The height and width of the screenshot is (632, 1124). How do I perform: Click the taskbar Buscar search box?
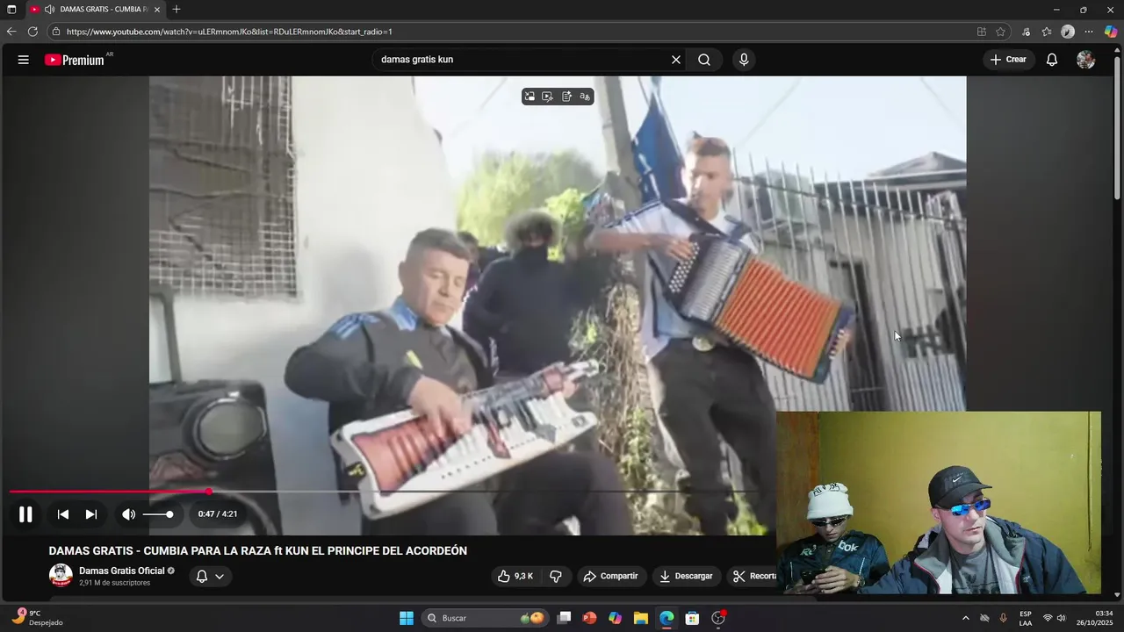click(x=486, y=618)
